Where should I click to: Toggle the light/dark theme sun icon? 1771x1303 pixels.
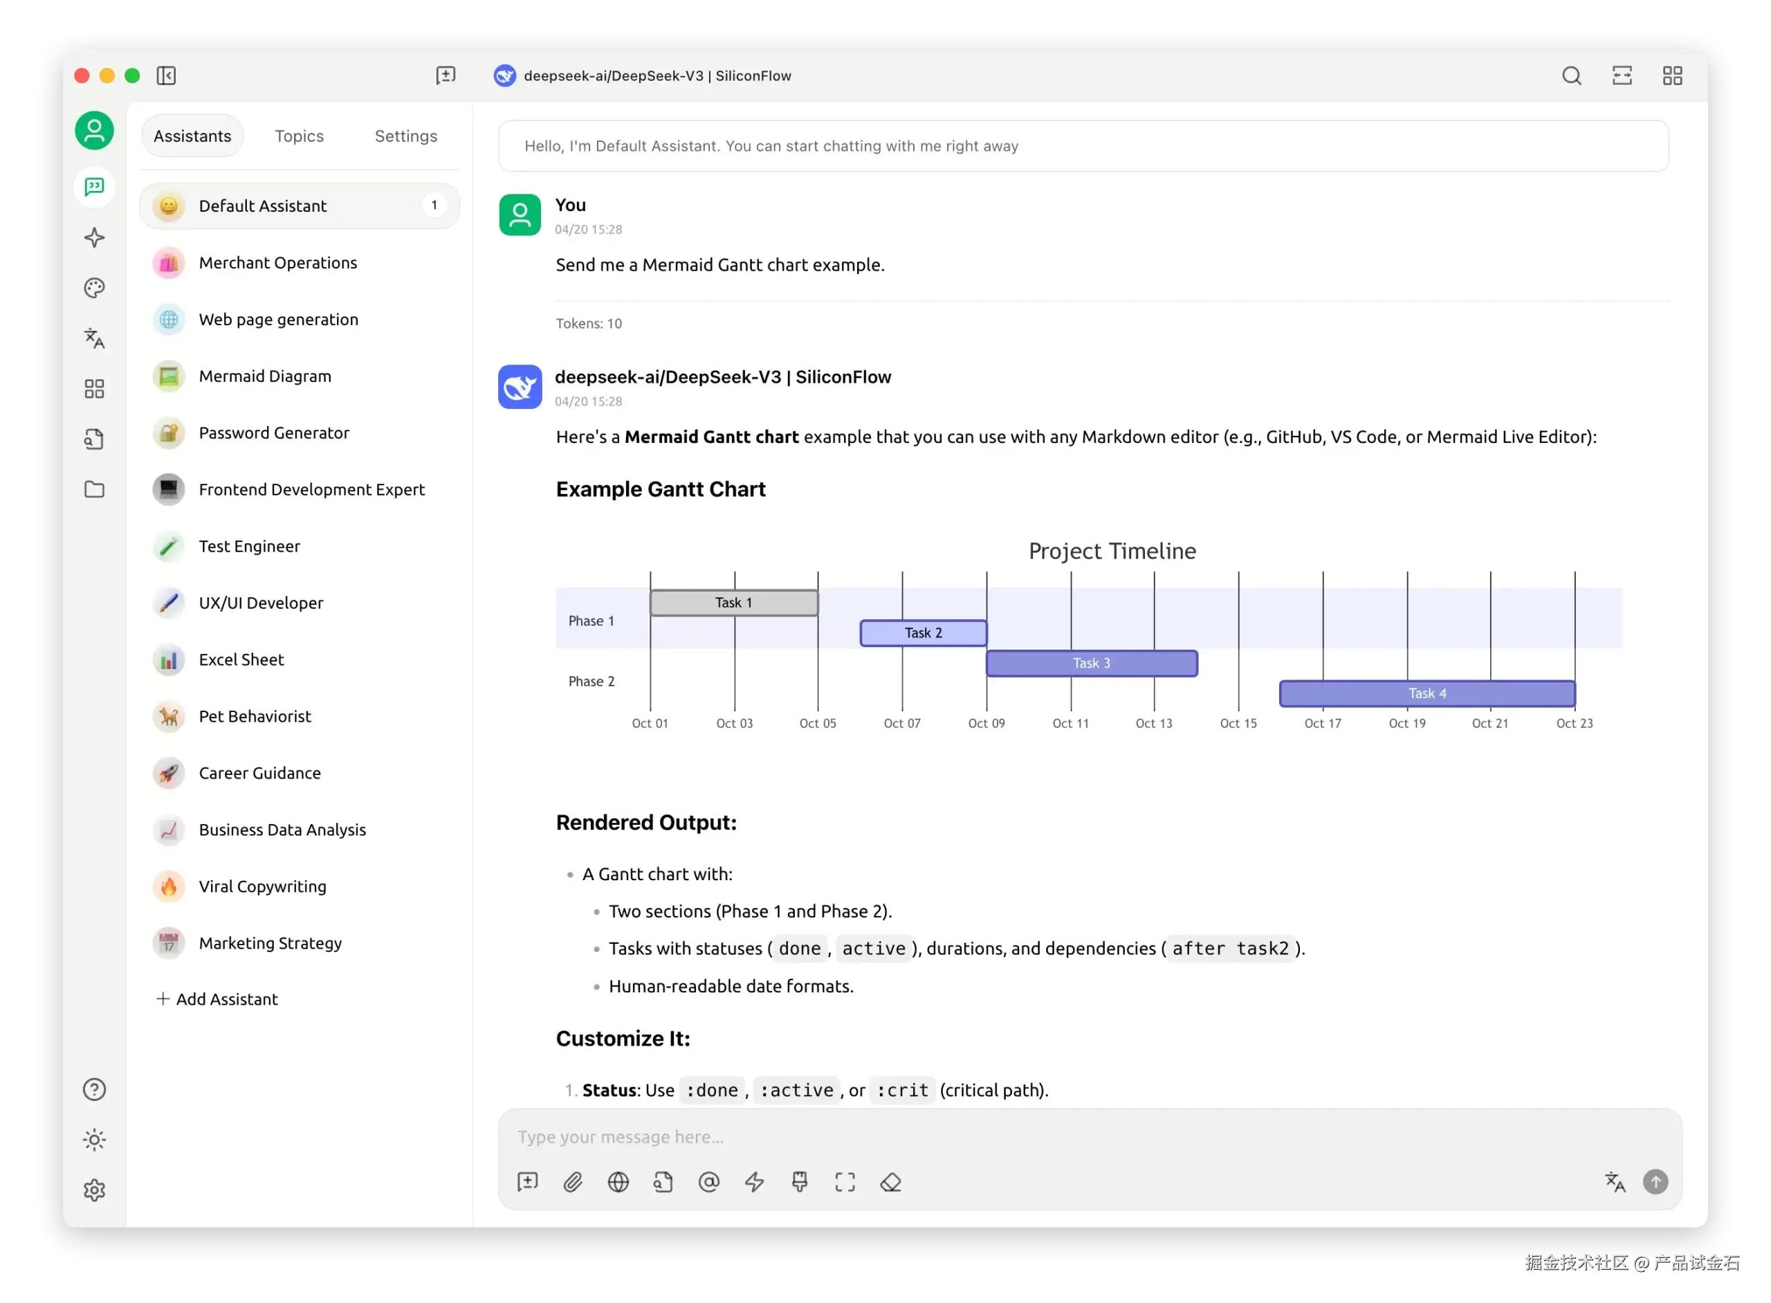[95, 1139]
